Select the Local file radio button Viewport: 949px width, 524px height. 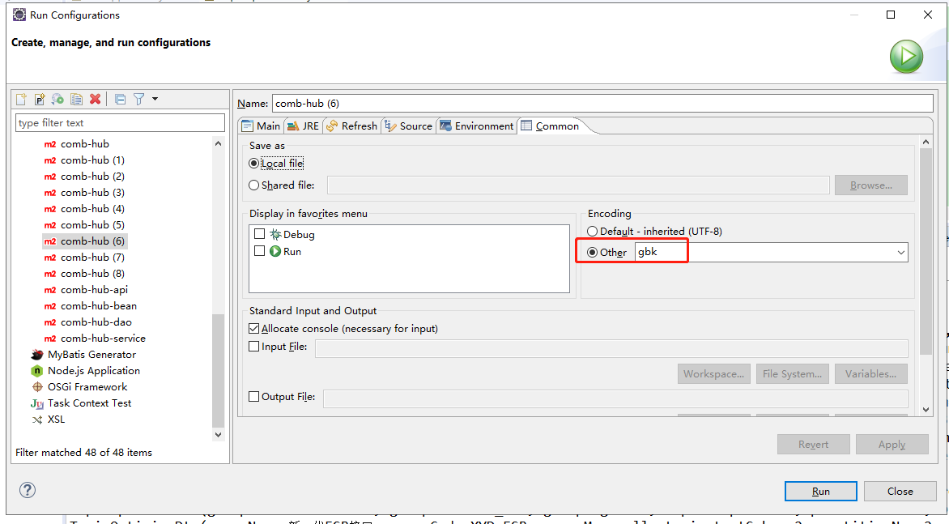254,164
